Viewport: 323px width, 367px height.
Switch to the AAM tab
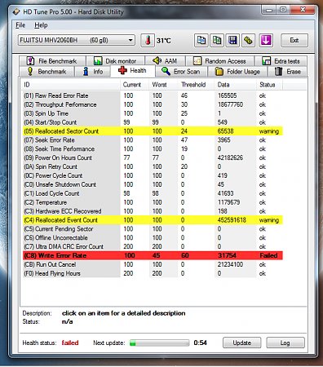point(165,61)
